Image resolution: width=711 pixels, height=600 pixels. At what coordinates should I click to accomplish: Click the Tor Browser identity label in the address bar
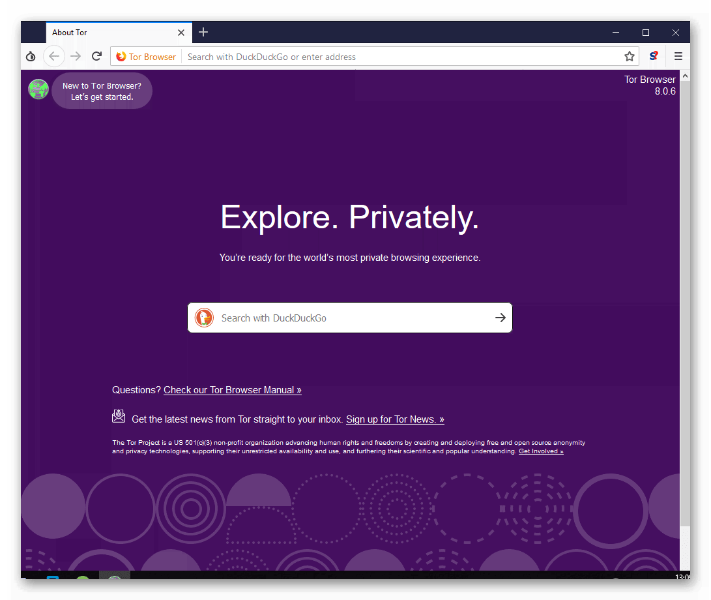pyautogui.click(x=146, y=57)
